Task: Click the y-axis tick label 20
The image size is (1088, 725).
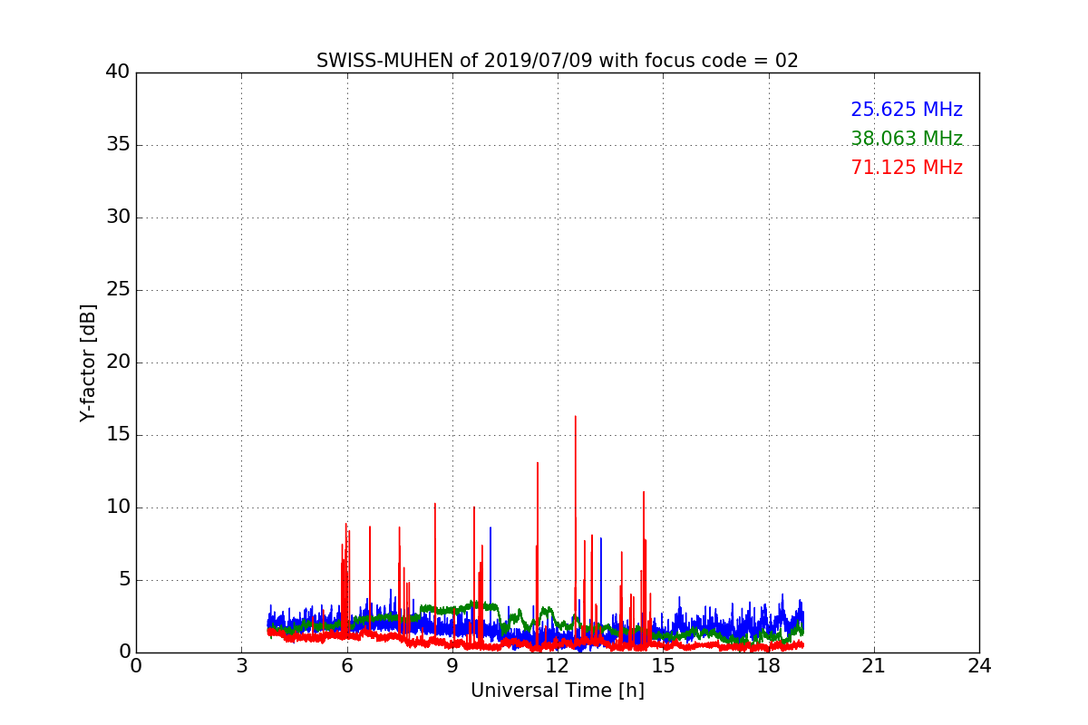Action: coord(118,362)
